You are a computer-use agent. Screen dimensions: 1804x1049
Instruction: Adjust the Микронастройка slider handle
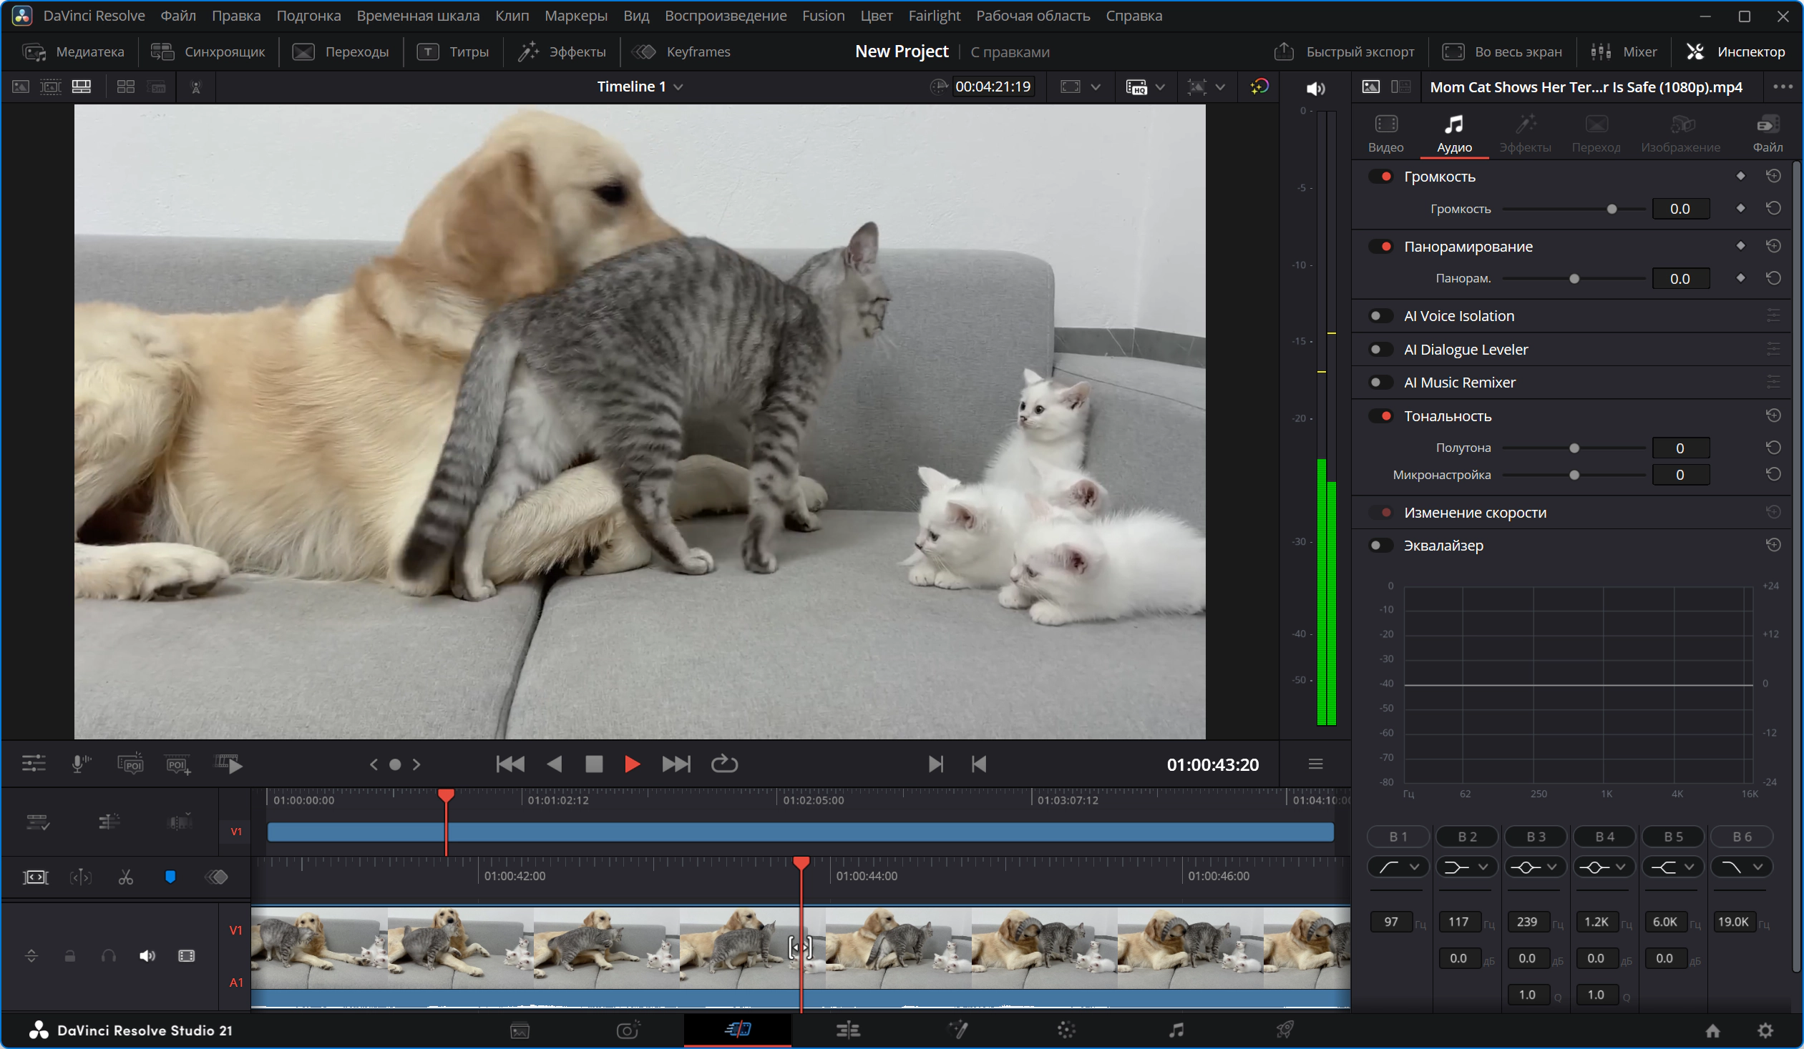click(1574, 474)
